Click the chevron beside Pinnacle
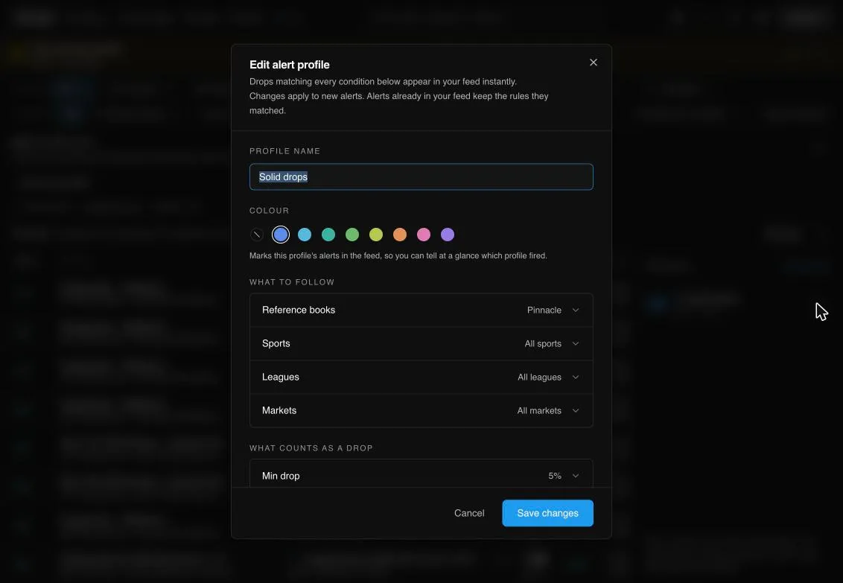 pos(576,310)
